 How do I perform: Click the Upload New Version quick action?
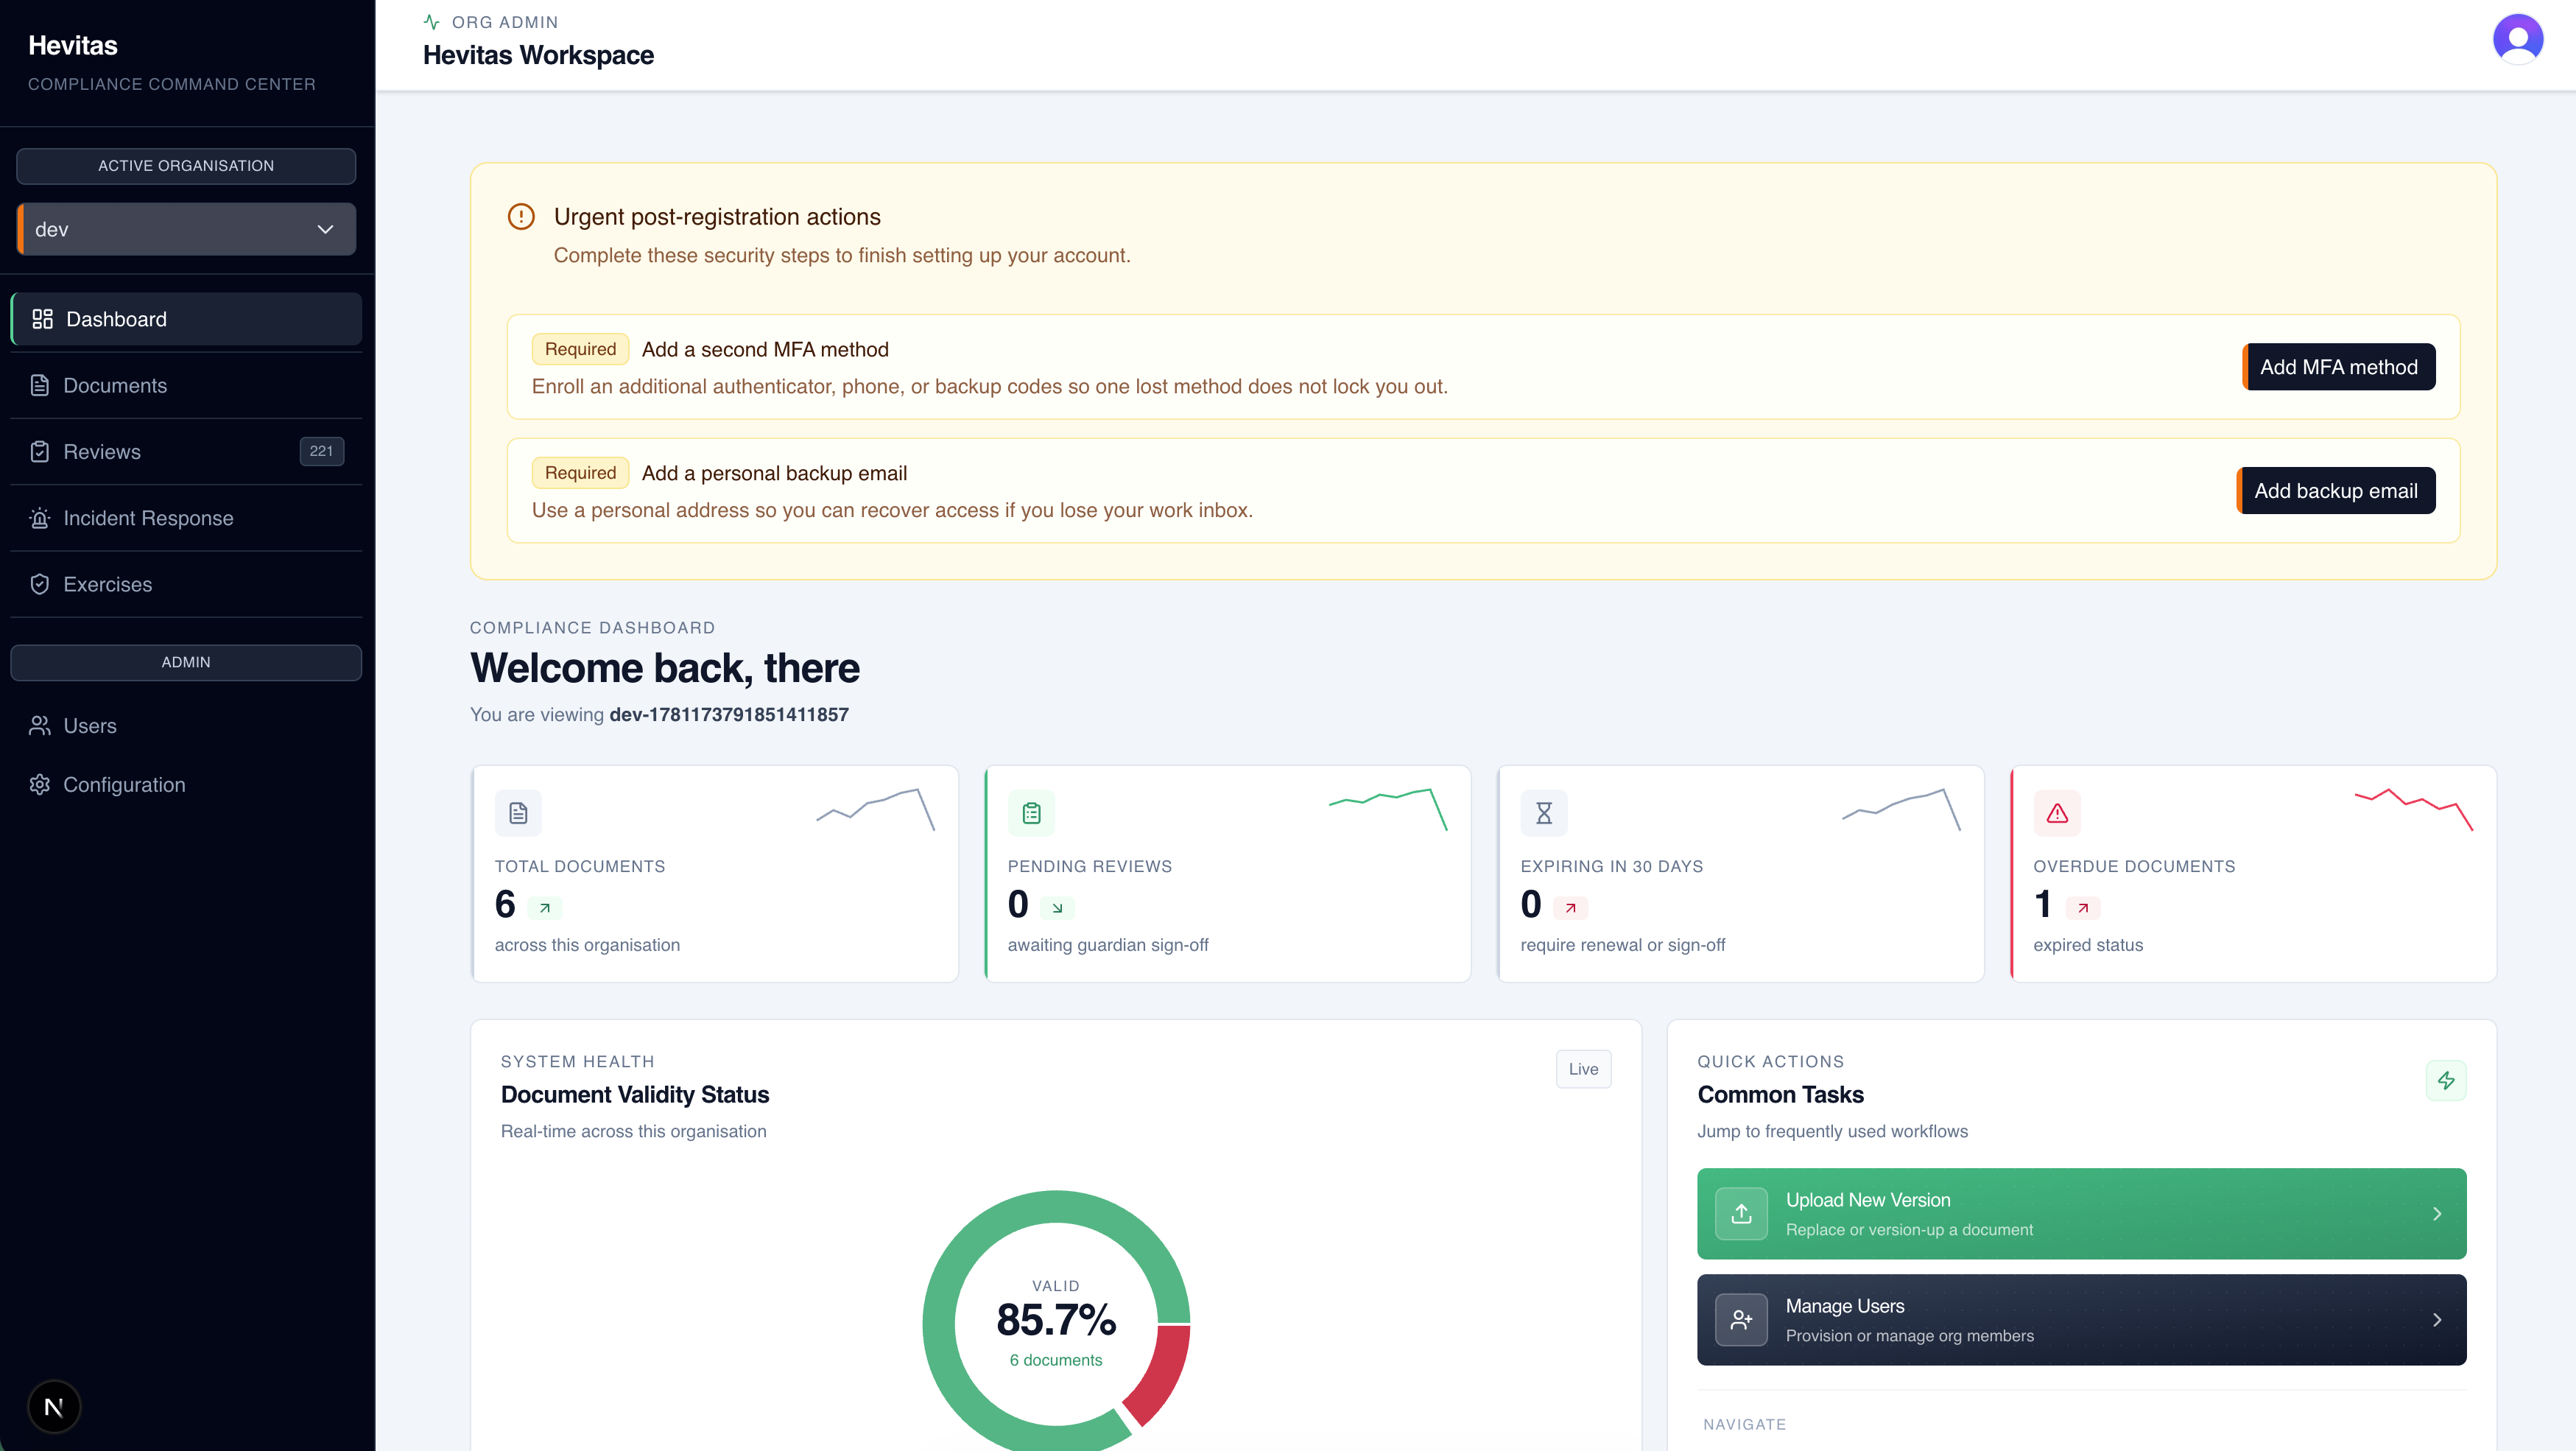point(2081,1213)
